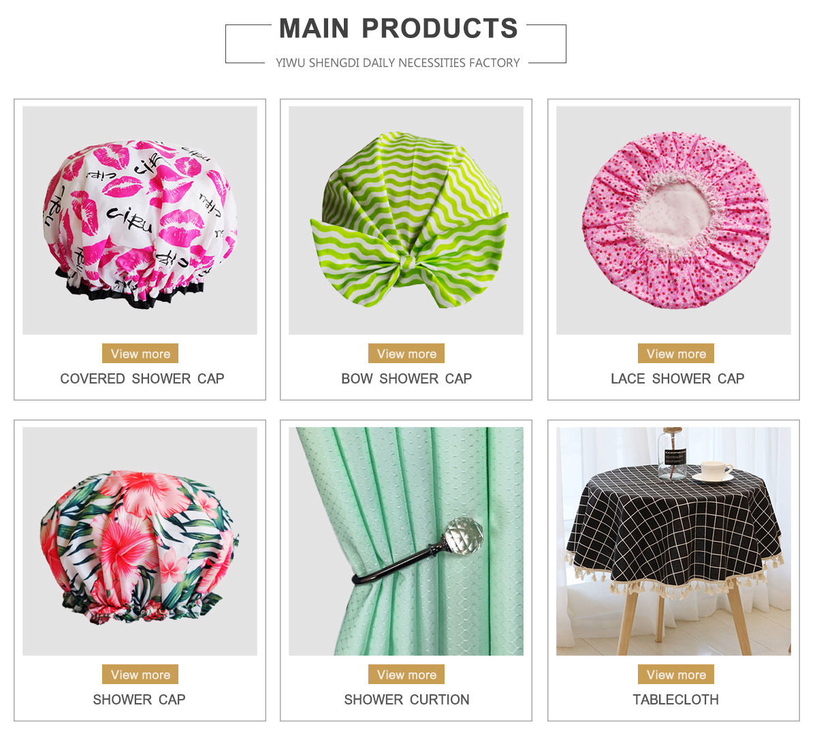Viewport: 817px width, 748px height.
Task: Click the MAIN PRODUCTS heading
Action: tap(398, 29)
